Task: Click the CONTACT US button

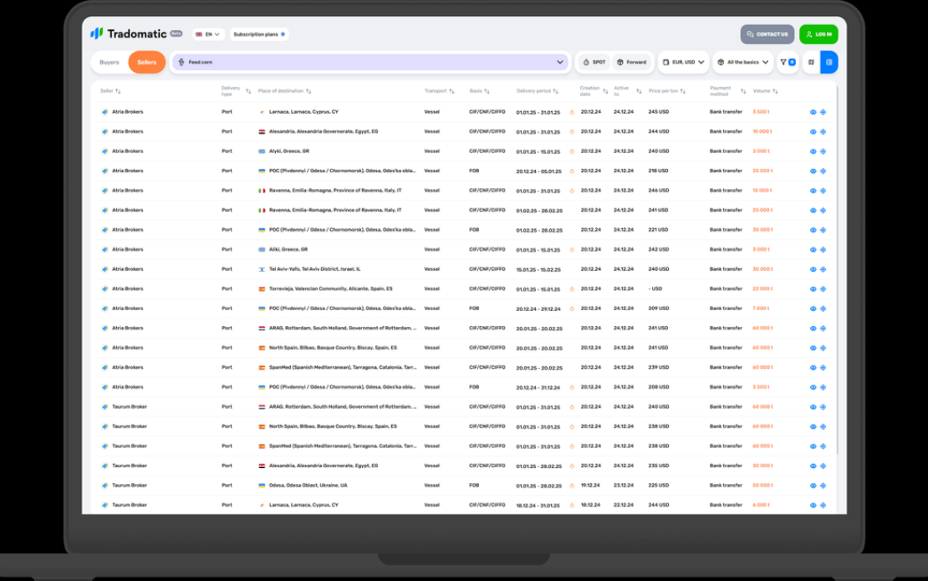Action: tap(766, 33)
